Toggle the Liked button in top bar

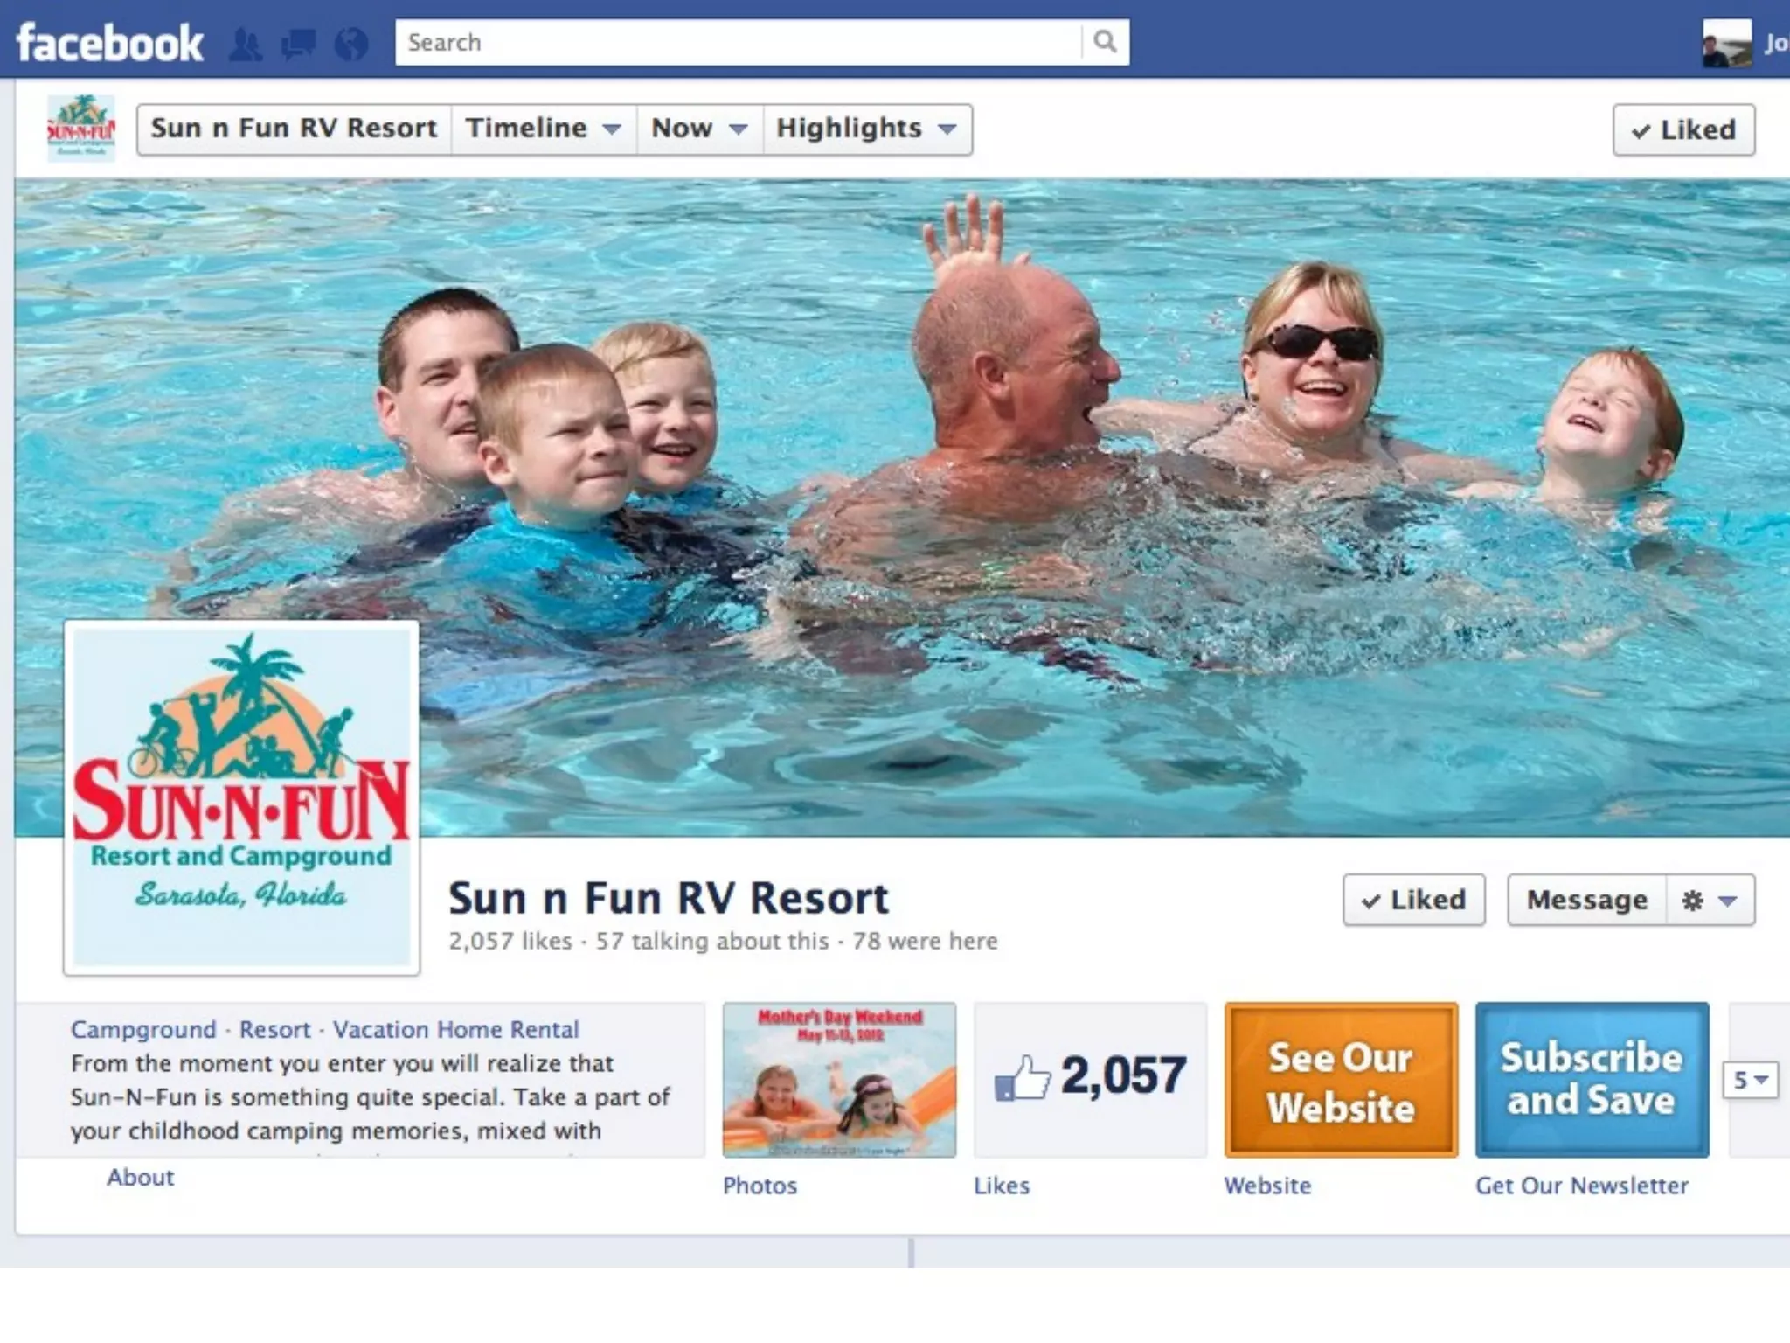tap(1683, 129)
